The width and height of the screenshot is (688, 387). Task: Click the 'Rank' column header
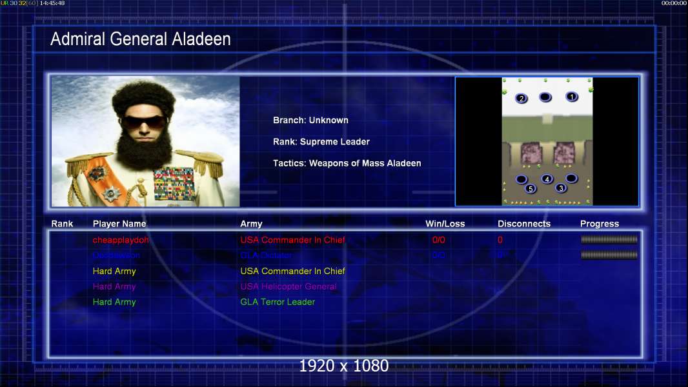[63, 224]
